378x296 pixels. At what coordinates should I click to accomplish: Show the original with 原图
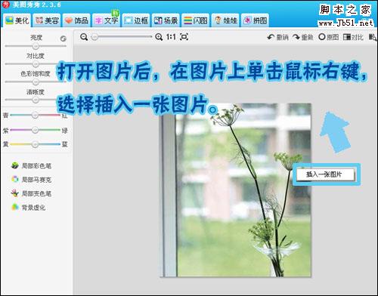(328, 37)
